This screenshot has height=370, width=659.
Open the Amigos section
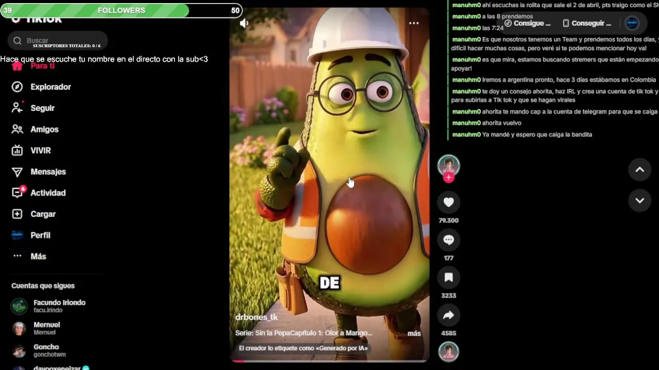[x=44, y=129]
